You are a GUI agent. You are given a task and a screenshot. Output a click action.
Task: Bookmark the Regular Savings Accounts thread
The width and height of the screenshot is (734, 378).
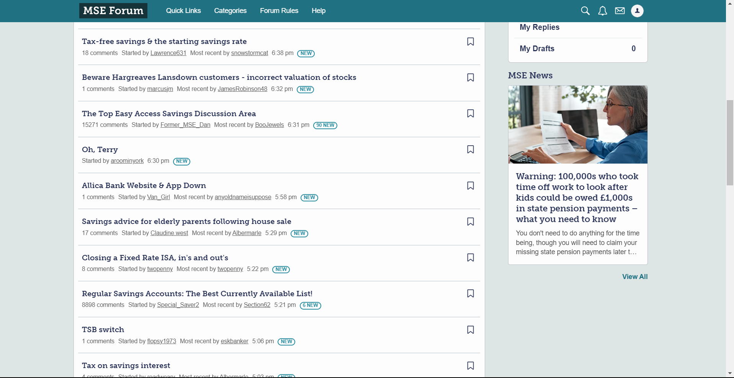[x=471, y=294]
